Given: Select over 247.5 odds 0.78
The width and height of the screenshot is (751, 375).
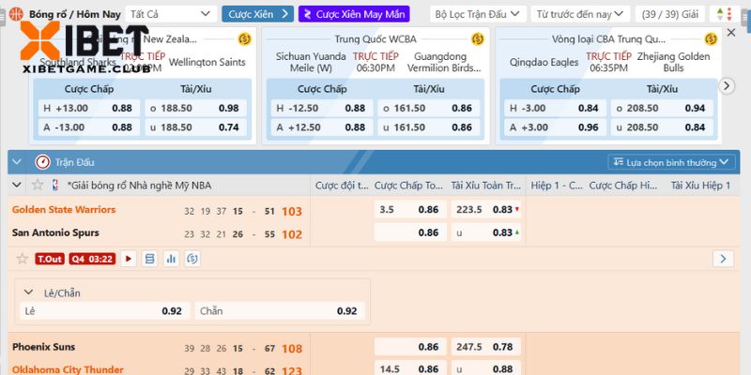Looking at the screenshot, I should tap(485, 347).
